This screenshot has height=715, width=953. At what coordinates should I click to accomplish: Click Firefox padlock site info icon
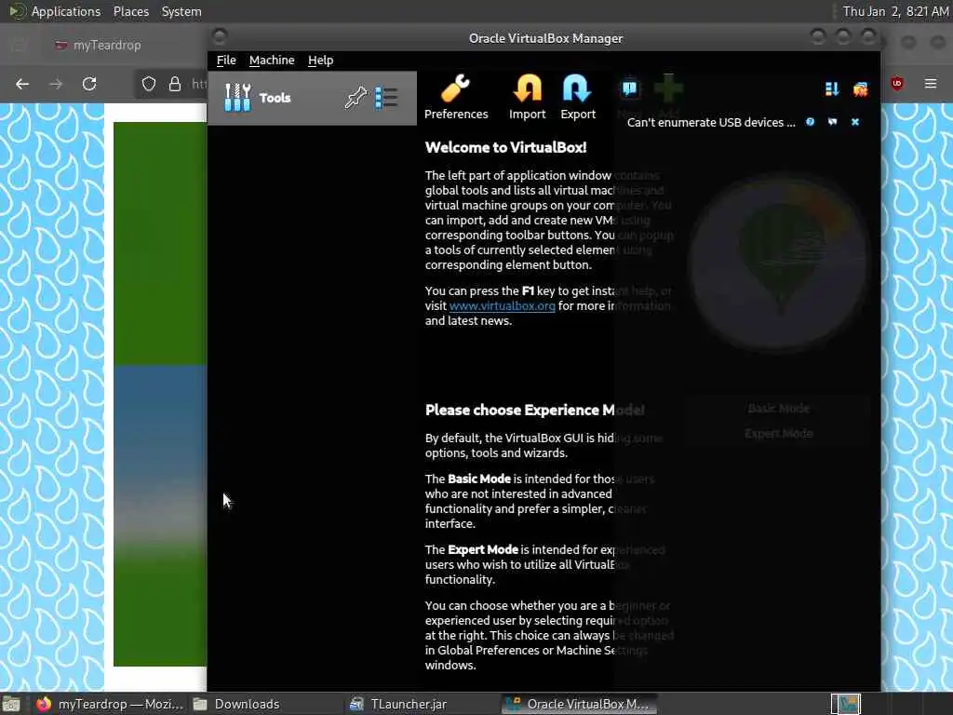(x=175, y=84)
